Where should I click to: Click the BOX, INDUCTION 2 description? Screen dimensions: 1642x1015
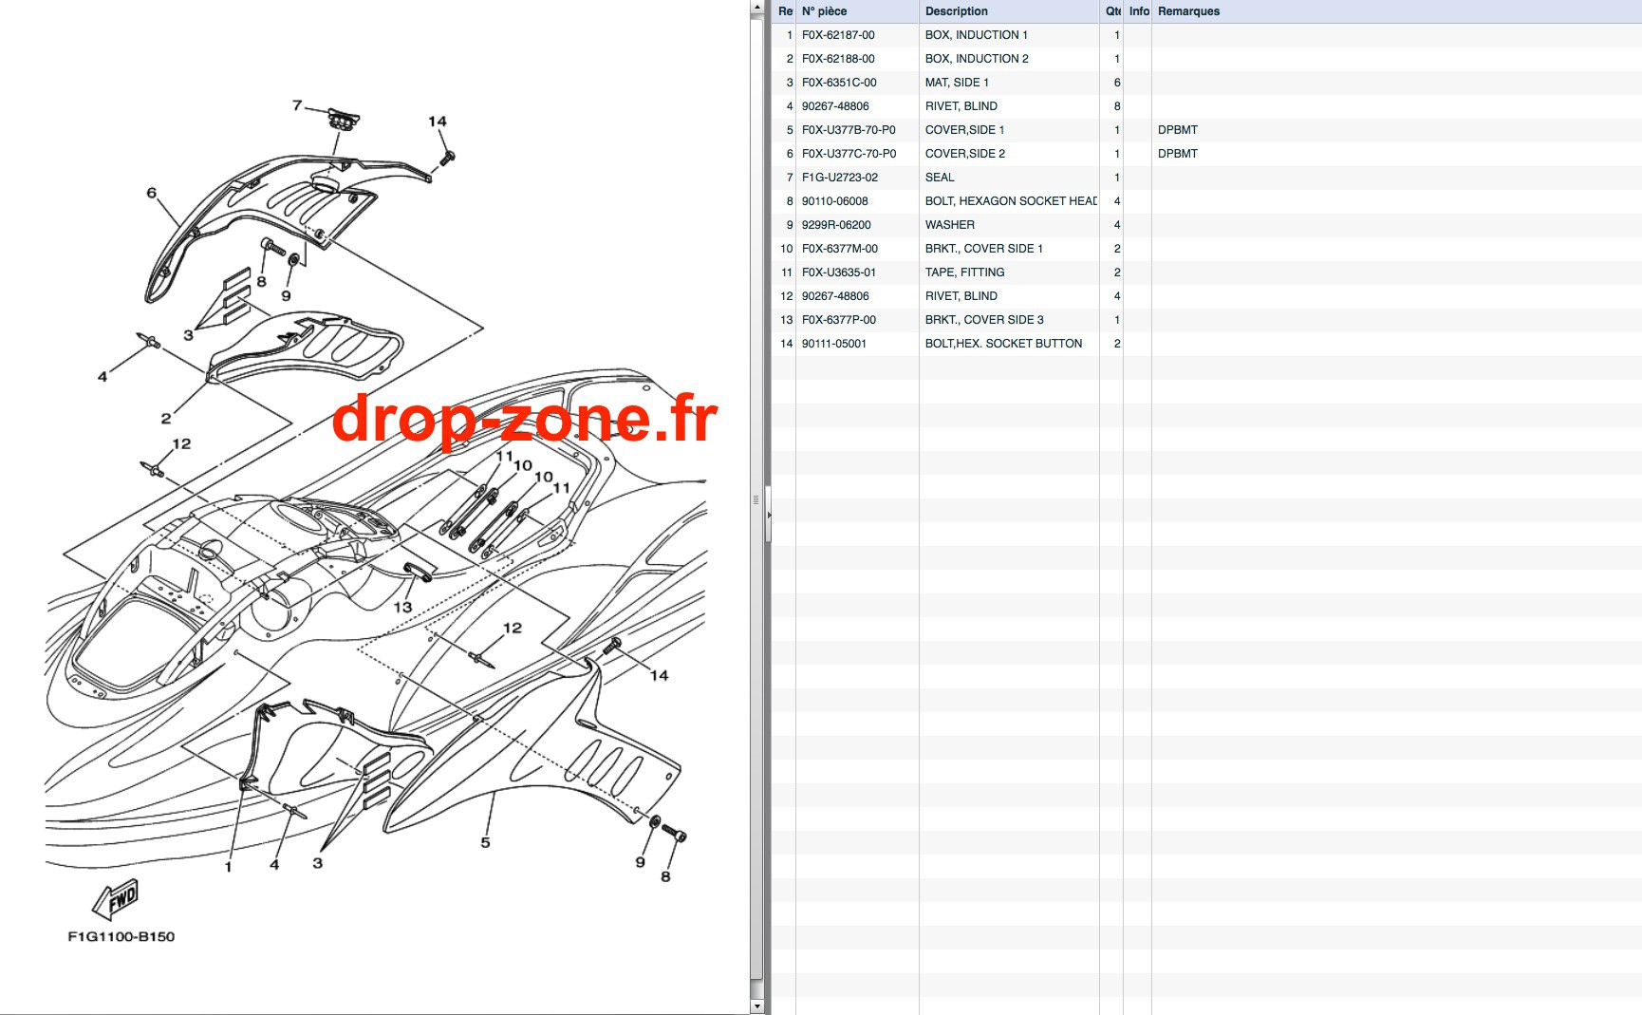[977, 59]
